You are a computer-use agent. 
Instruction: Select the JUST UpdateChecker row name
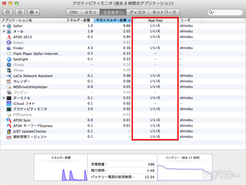pyautogui.click(x=30, y=132)
